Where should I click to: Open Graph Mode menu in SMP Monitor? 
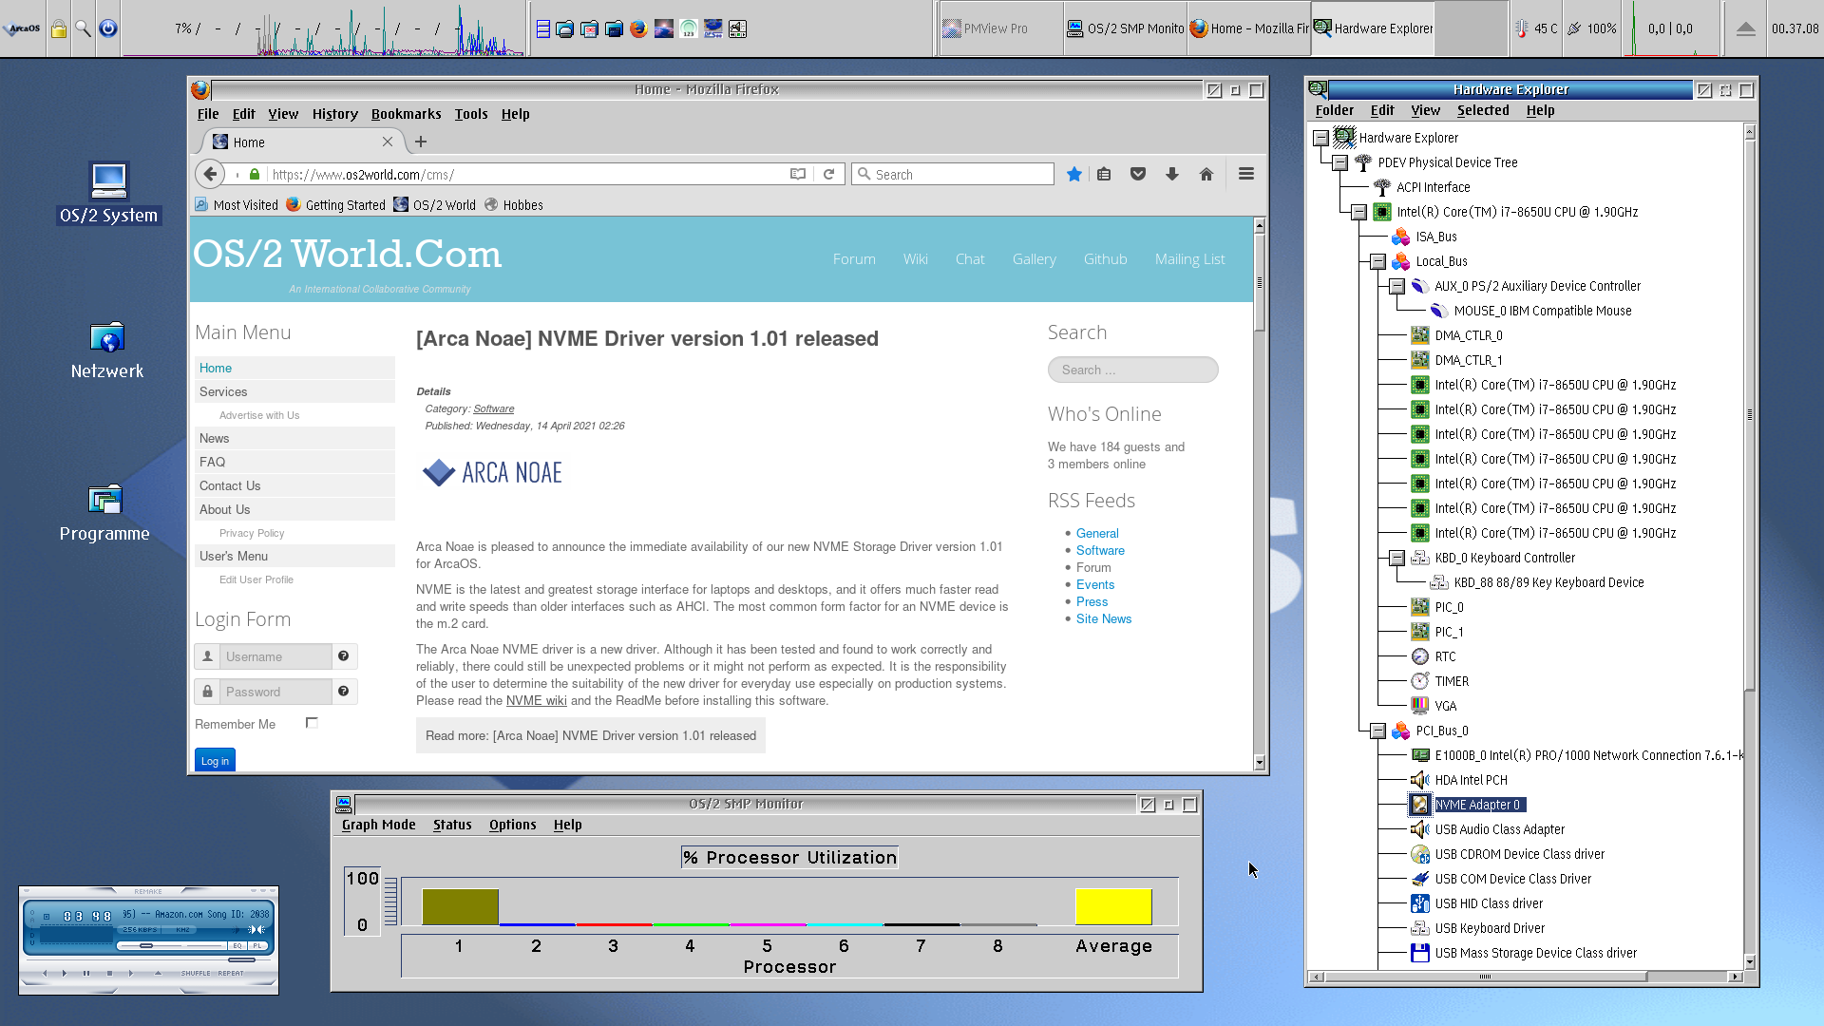(x=378, y=825)
